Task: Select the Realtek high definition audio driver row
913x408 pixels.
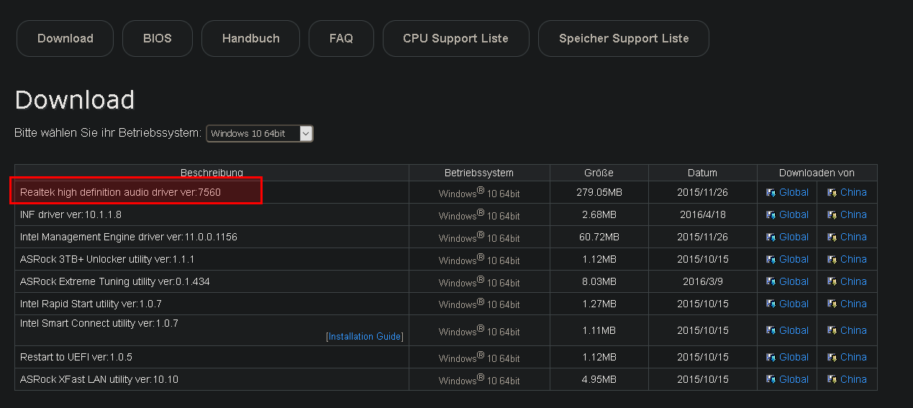Action: coord(121,192)
